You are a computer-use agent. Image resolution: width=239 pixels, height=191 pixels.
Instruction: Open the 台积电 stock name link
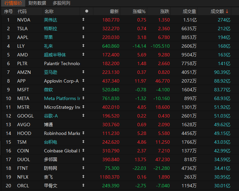pyautogui.click(x=50, y=142)
